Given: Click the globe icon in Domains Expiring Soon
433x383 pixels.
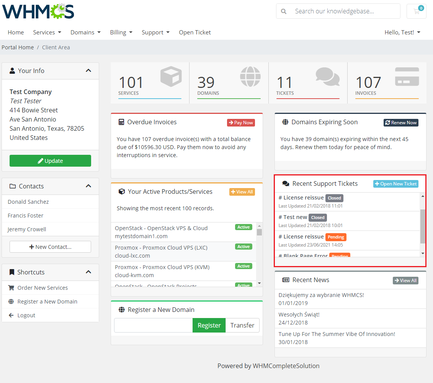Looking at the screenshot, I should coord(285,122).
